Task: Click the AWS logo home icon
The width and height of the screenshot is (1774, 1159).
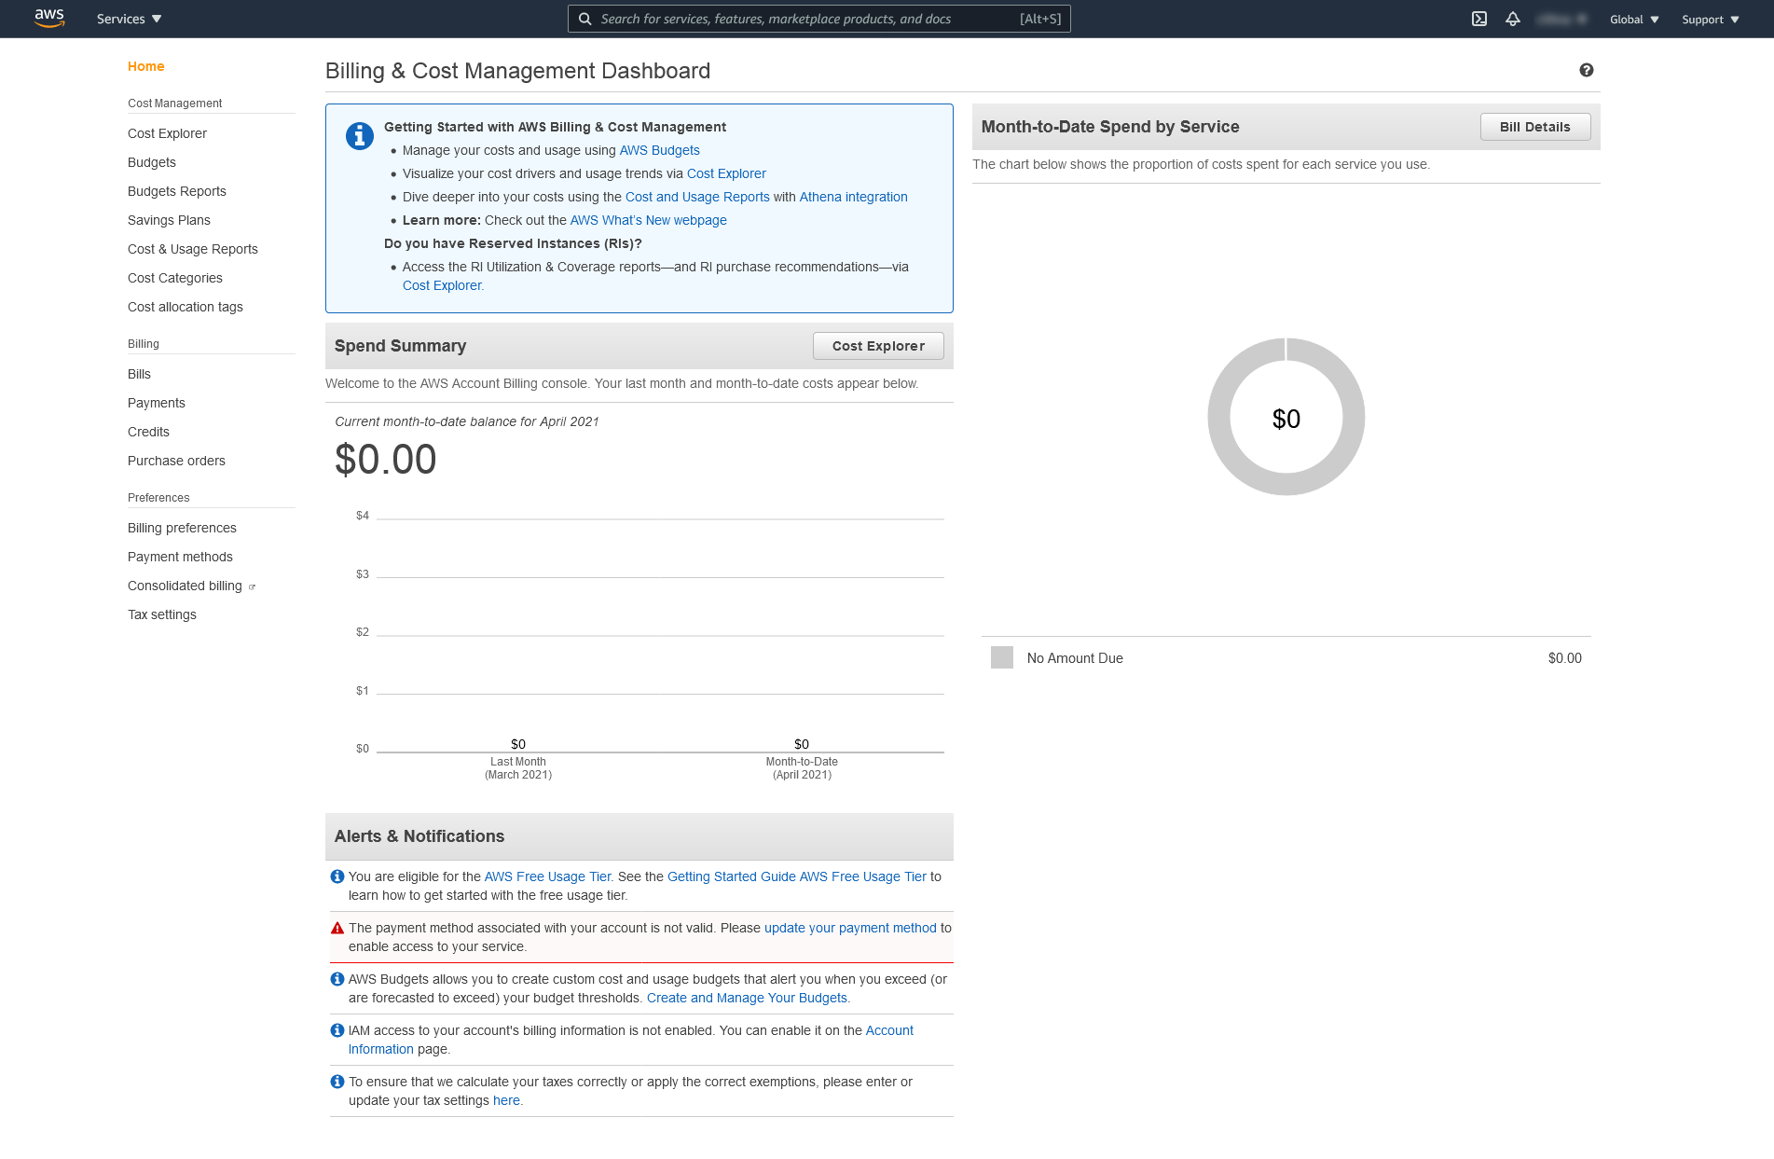Action: (x=49, y=19)
